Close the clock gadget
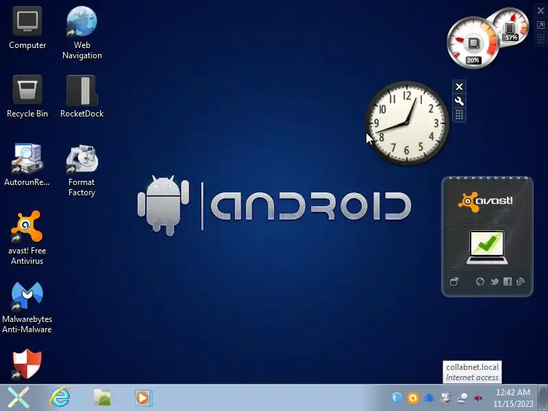 [459, 87]
